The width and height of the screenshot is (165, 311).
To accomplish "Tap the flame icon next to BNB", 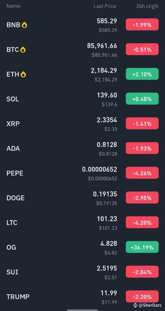I will click(x=24, y=25).
